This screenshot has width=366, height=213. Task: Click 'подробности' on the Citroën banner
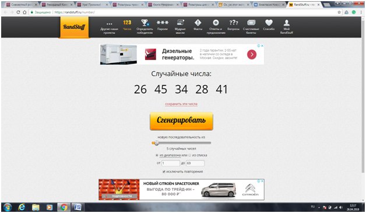coord(122,196)
